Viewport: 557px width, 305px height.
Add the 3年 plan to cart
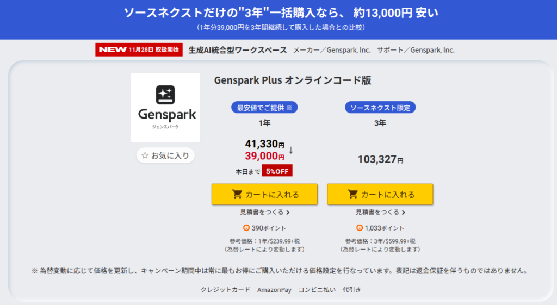380,195
